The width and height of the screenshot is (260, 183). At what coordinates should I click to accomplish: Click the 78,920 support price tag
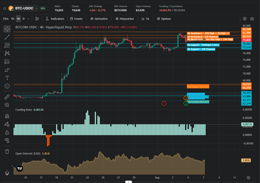coord(247,44)
